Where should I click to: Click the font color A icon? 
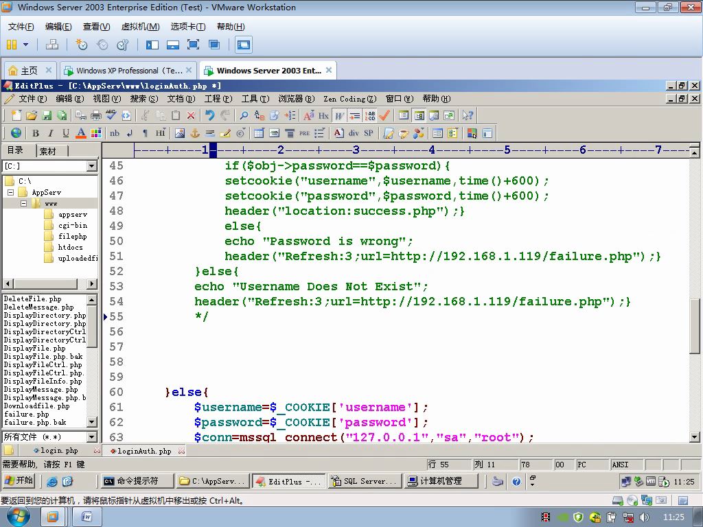[x=81, y=132]
